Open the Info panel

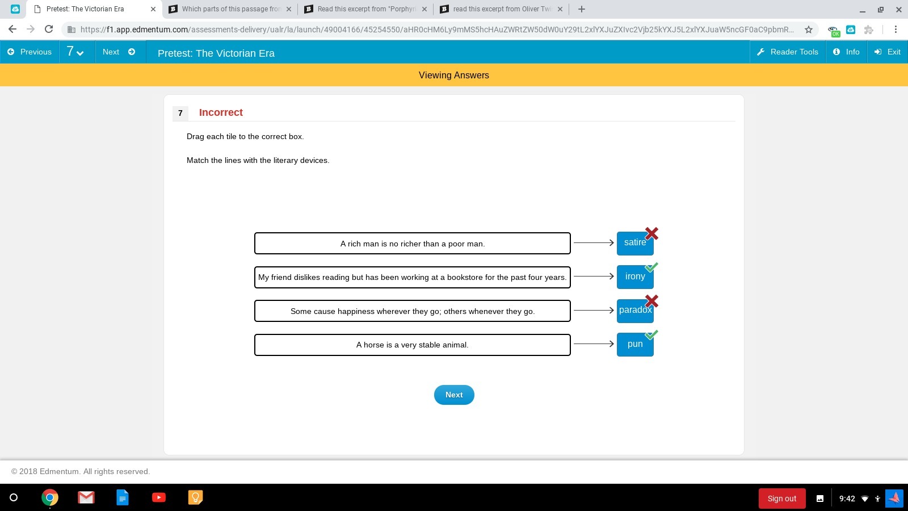pos(846,52)
